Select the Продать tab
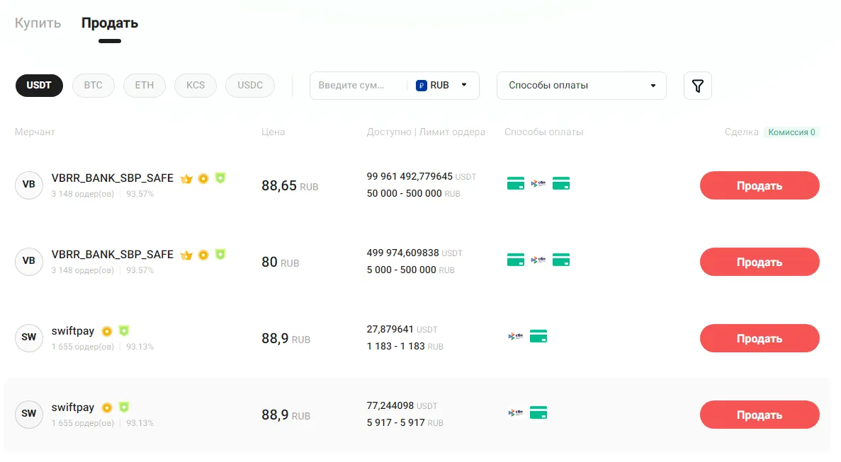This screenshot has height=462, width=841. coord(109,23)
